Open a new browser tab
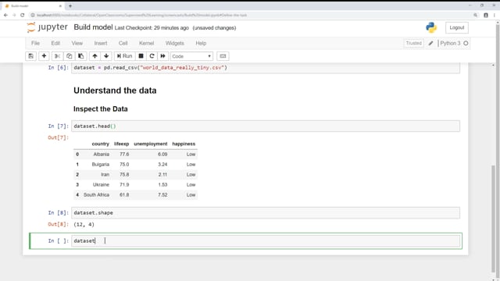 pos(70,5)
